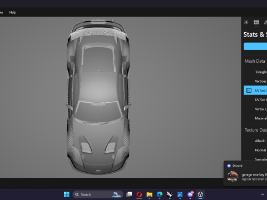
Task: Open Opera browser from taskbar
Action: (x=139, y=194)
